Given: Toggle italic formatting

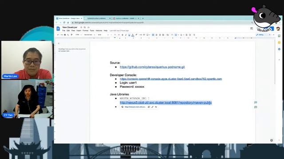Looking at the screenshot, I should coord(126,34).
